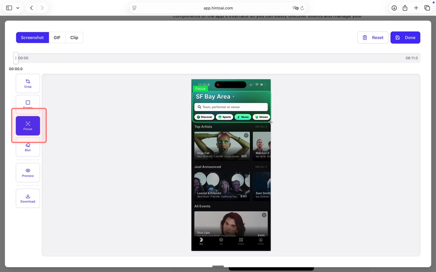Image resolution: width=436 pixels, height=272 pixels.
Task: Toggle the Safari sidebar
Action: pyautogui.click(x=9, y=8)
